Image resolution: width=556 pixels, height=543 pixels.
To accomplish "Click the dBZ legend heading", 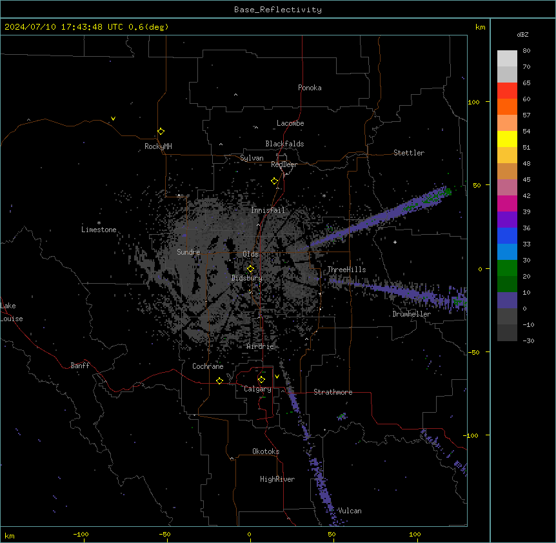I will pyautogui.click(x=522, y=34).
